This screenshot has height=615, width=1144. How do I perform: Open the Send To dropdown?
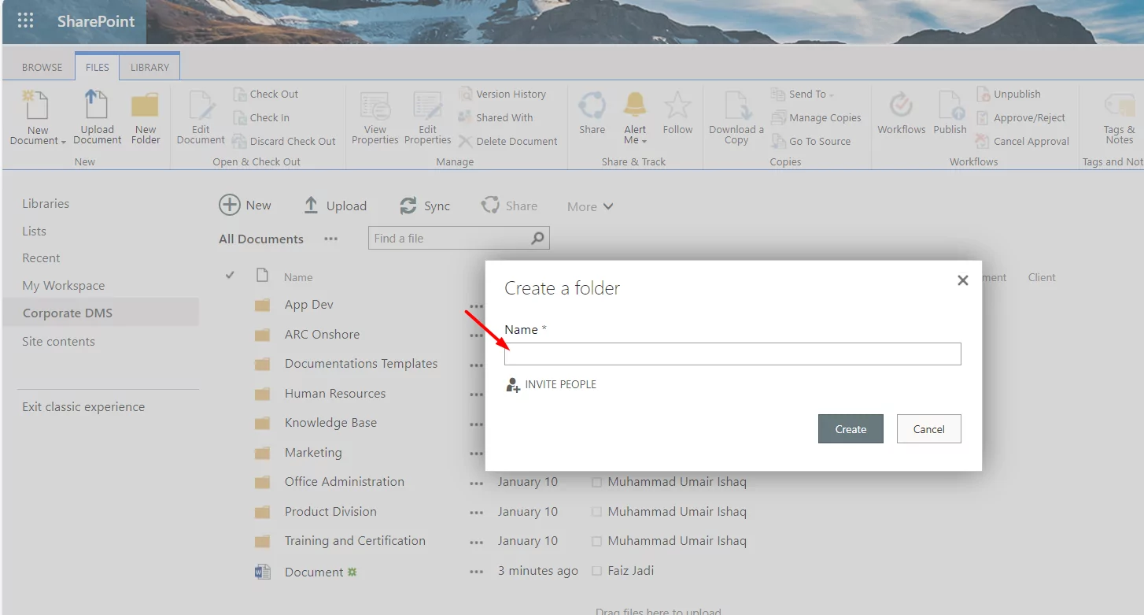pos(803,94)
